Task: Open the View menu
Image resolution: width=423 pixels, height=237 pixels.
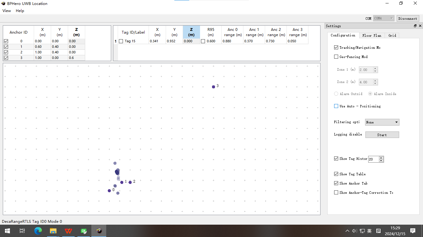Action: coord(7,11)
